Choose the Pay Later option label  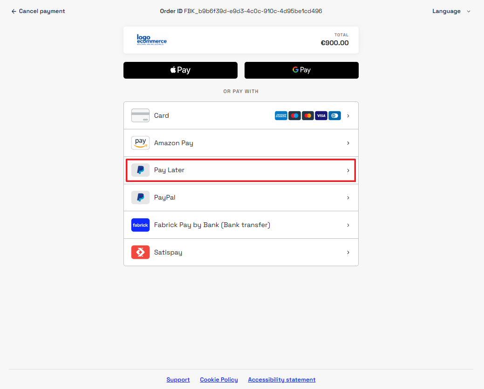tap(169, 170)
